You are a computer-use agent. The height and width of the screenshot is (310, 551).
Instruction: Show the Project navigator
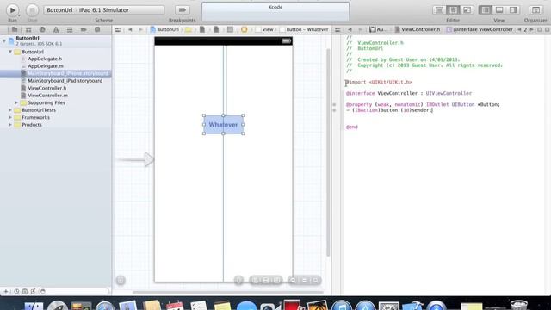pos(15,30)
